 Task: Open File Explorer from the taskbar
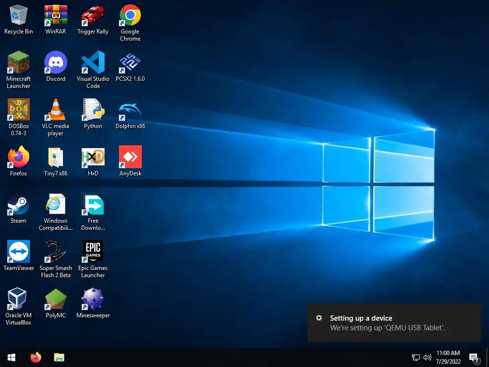click(59, 357)
